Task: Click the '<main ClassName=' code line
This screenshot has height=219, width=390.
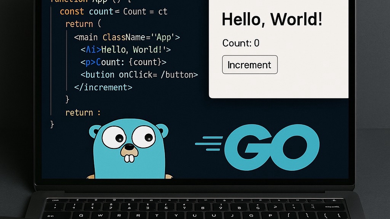Action: tap(127, 37)
